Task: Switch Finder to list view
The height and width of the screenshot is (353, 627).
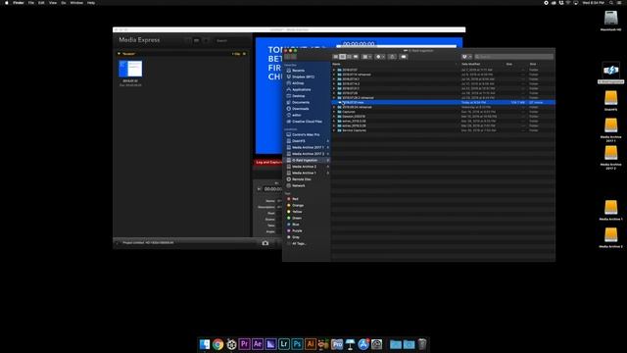Action: pos(342,57)
